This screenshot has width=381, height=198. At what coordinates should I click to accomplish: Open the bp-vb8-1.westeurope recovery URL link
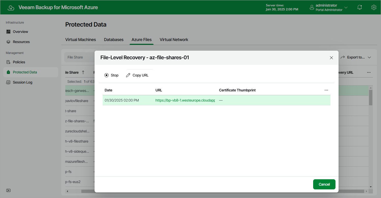185,100
